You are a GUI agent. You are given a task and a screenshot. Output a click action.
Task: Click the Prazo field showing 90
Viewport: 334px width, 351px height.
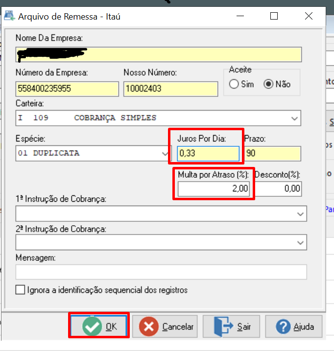click(x=273, y=154)
